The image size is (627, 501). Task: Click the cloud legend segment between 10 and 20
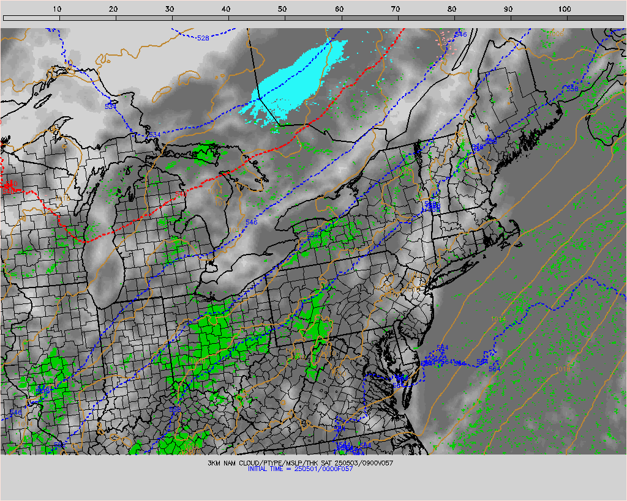[x=88, y=18]
